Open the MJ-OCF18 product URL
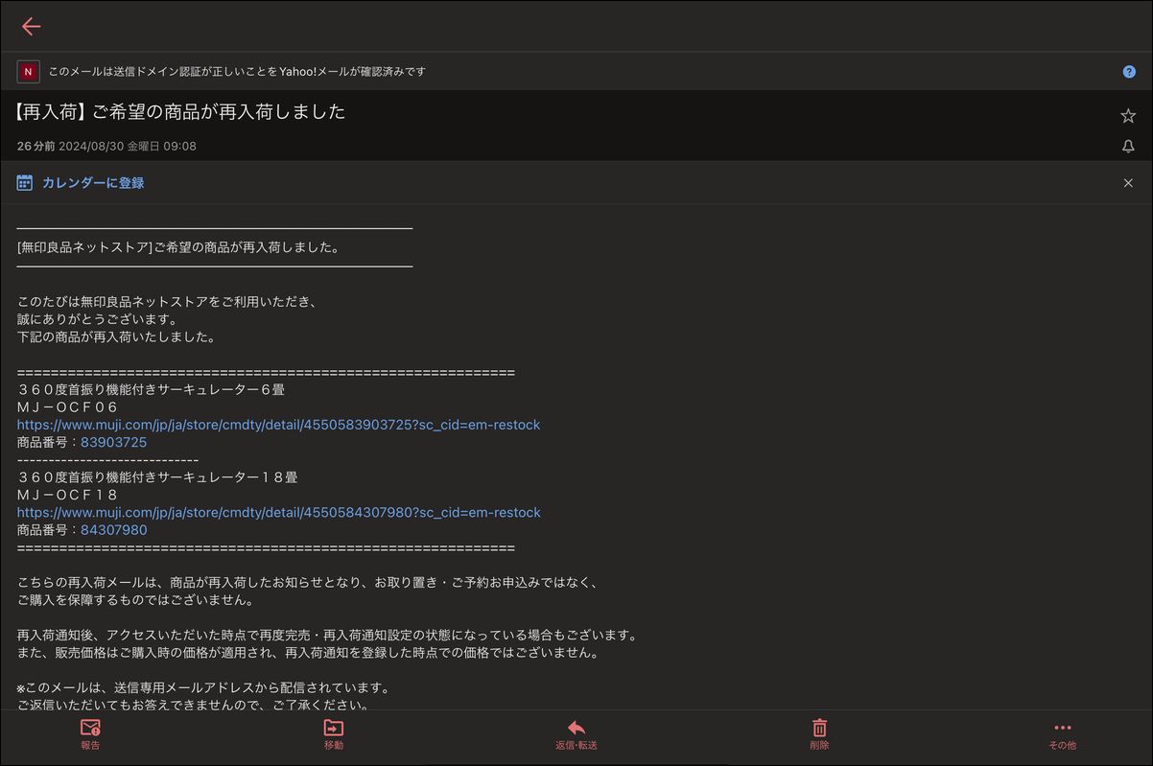 [279, 512]
